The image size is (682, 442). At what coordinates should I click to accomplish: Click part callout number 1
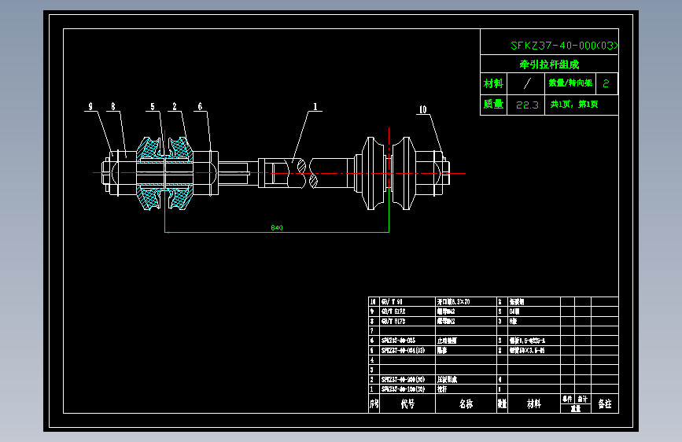315,106
